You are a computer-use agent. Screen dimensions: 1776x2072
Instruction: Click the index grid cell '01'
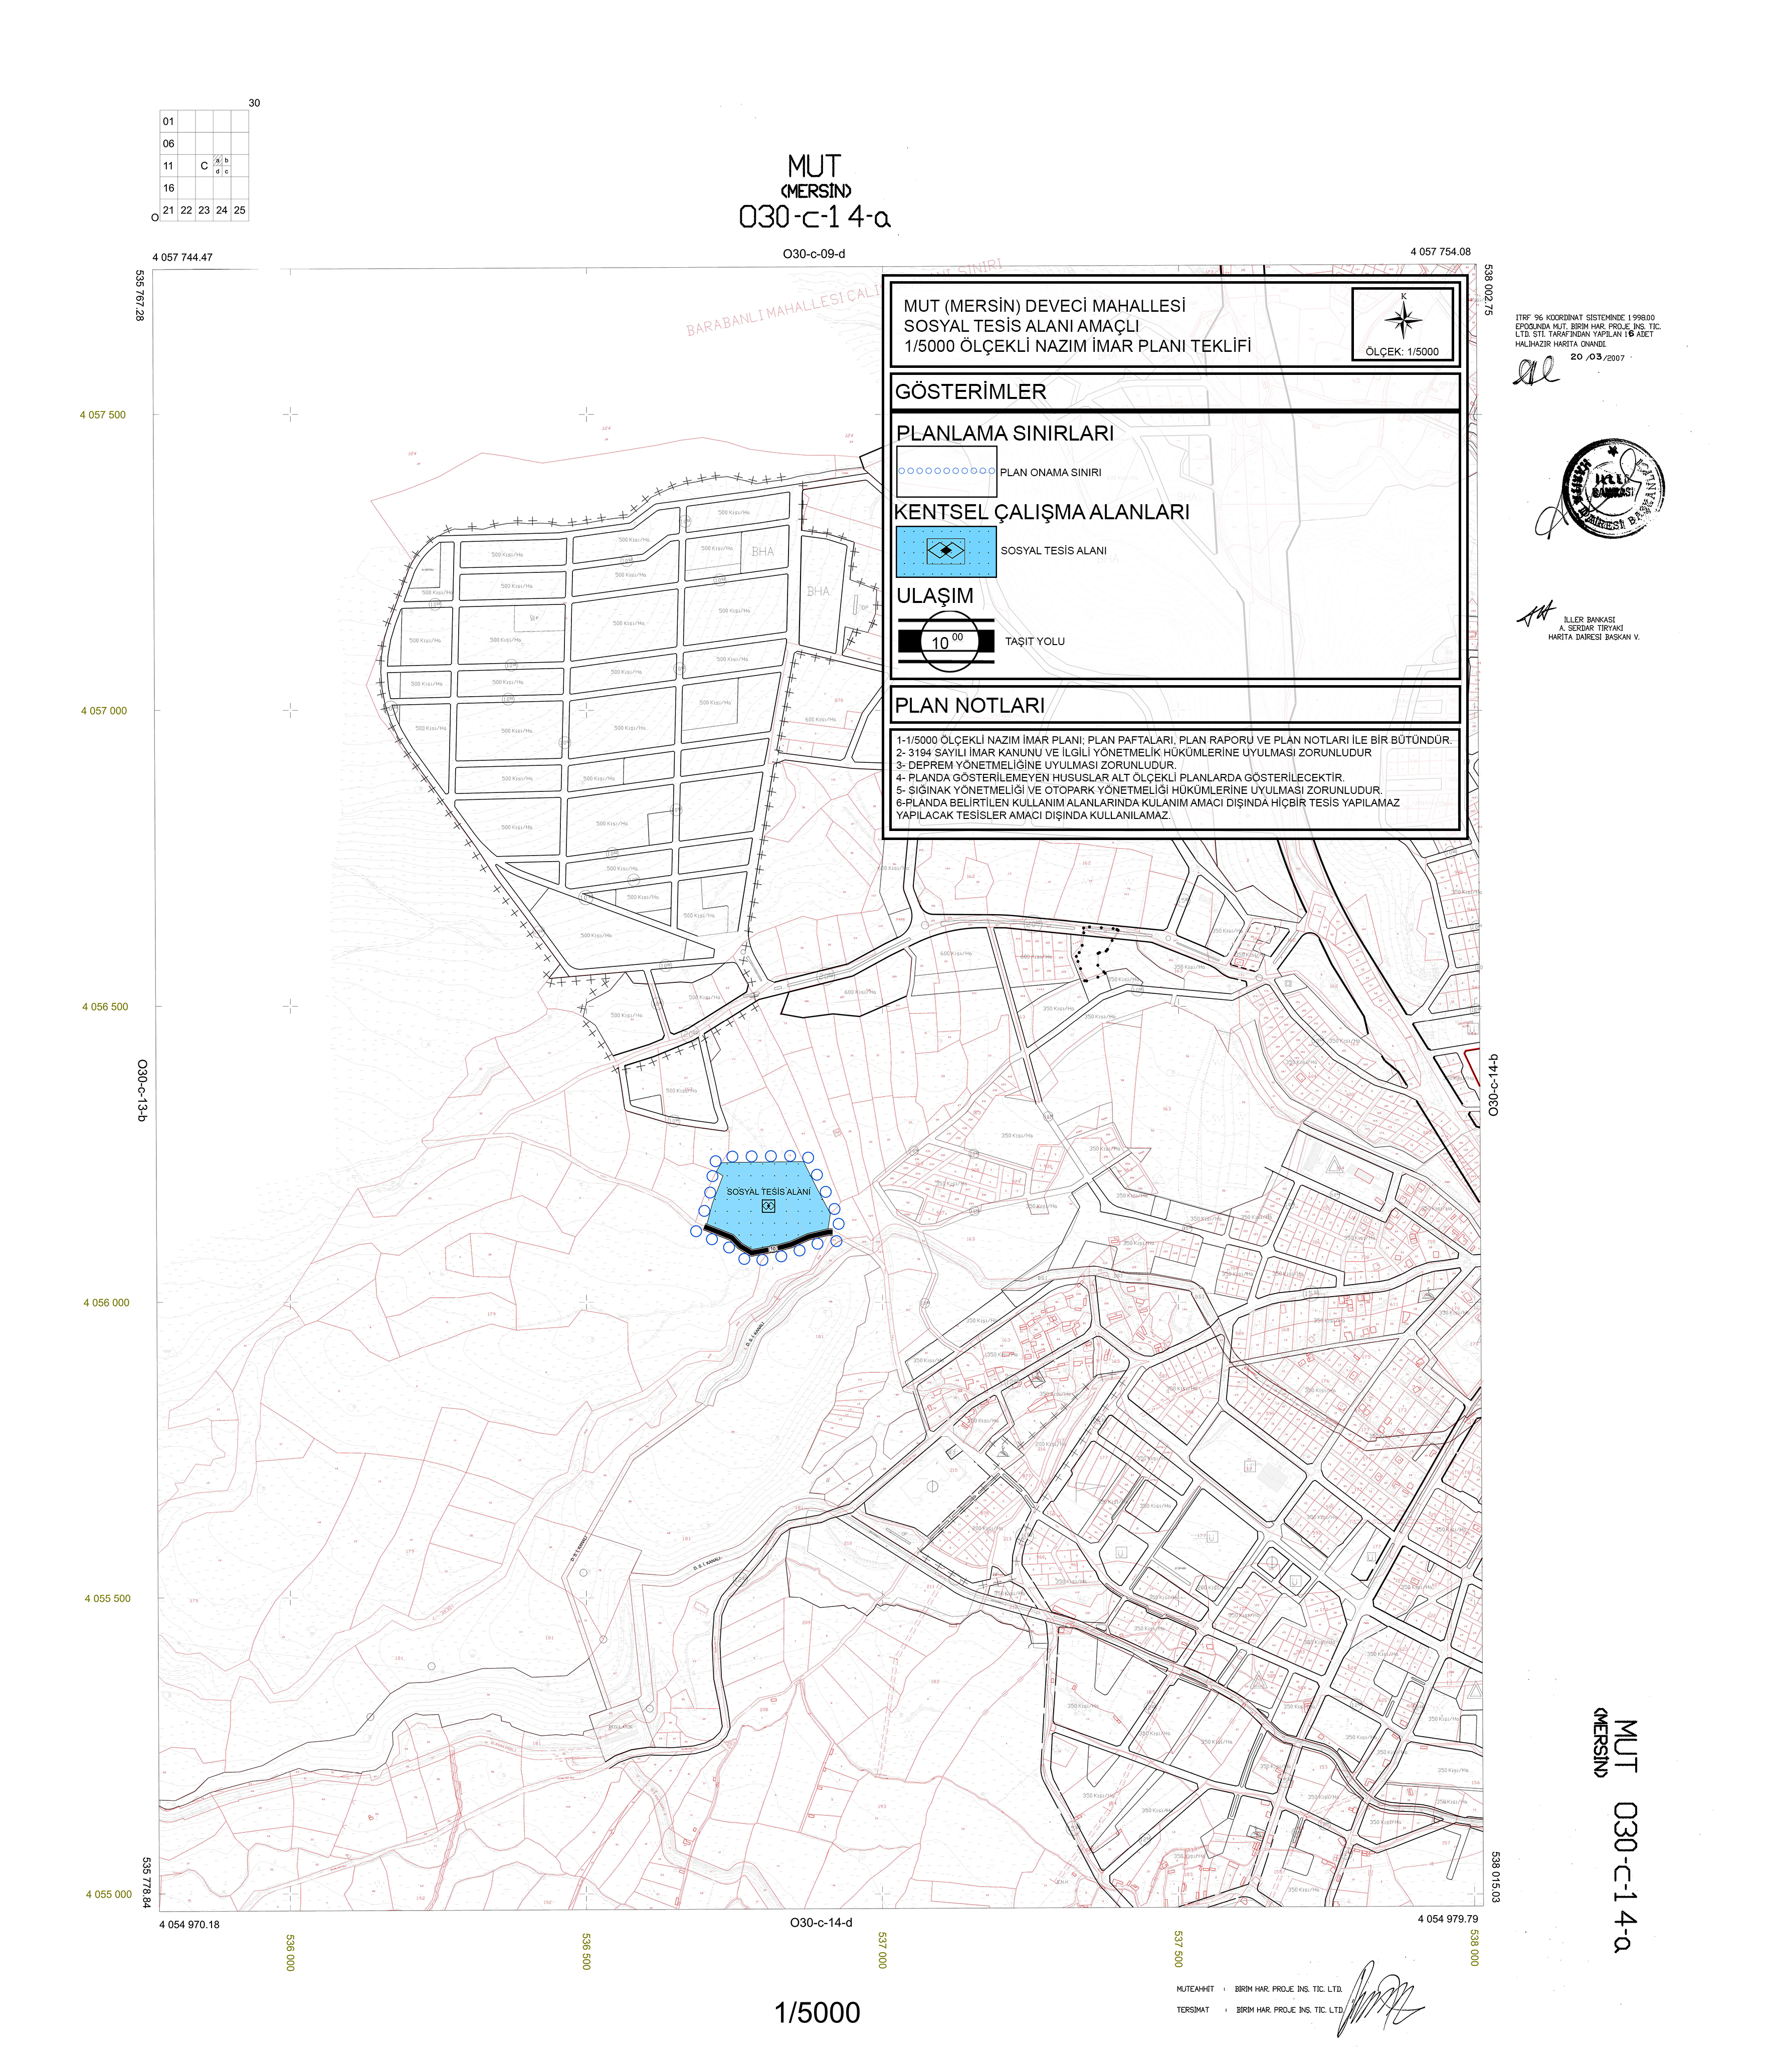point(168,121)
